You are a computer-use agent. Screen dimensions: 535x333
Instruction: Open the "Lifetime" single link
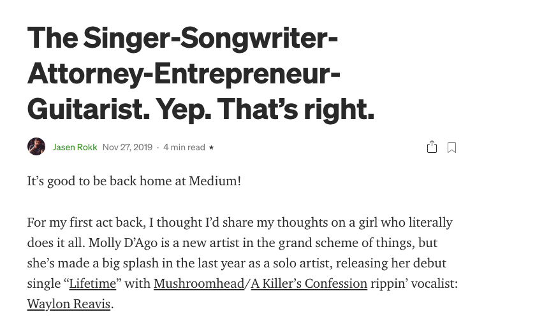pyautogui.click(x=92, y=283)
